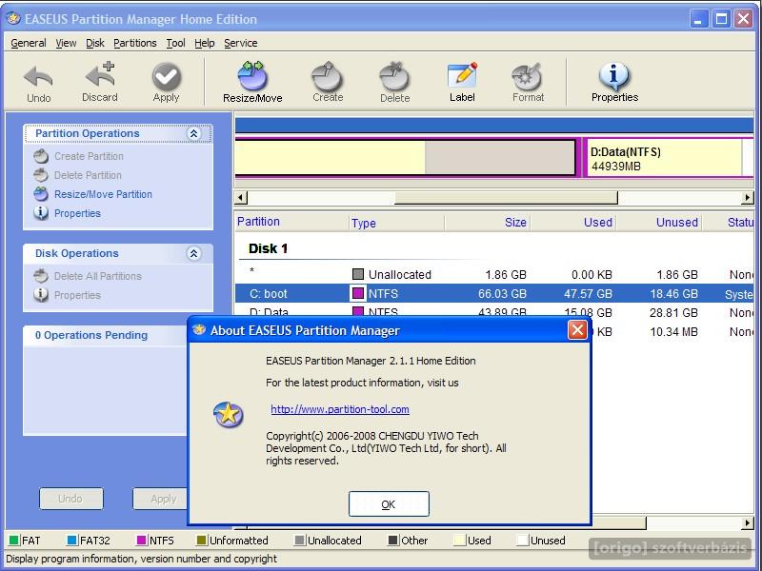Click the partition list scrollbar right arrow
The image size is (762, 571).
[748, 522]
